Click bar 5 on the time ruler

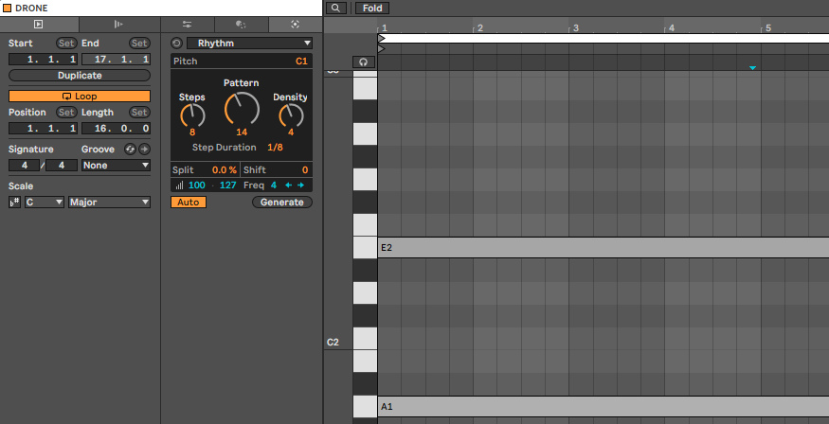768,28
